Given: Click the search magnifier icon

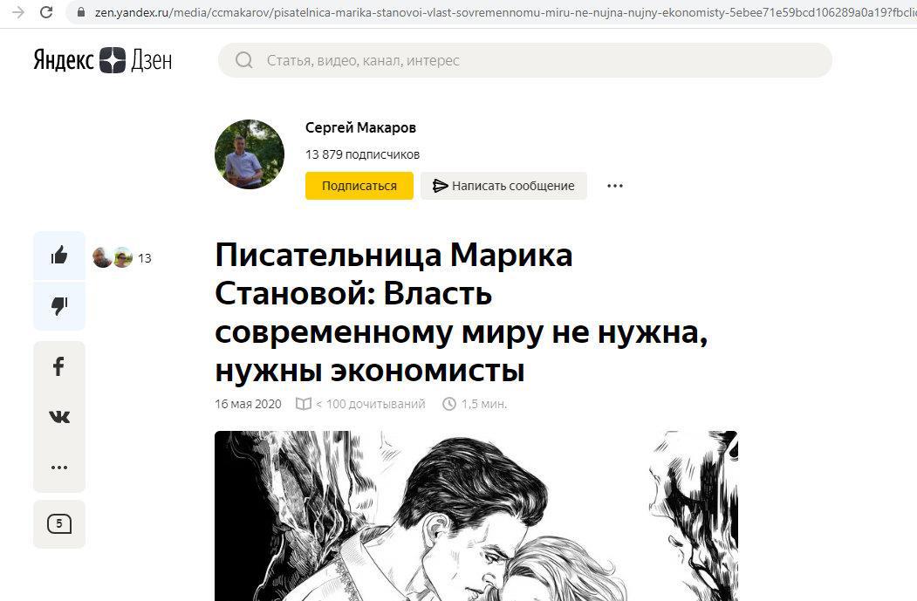Looking at the screenshot, I should pyautogui.click(x=244, y=60).
